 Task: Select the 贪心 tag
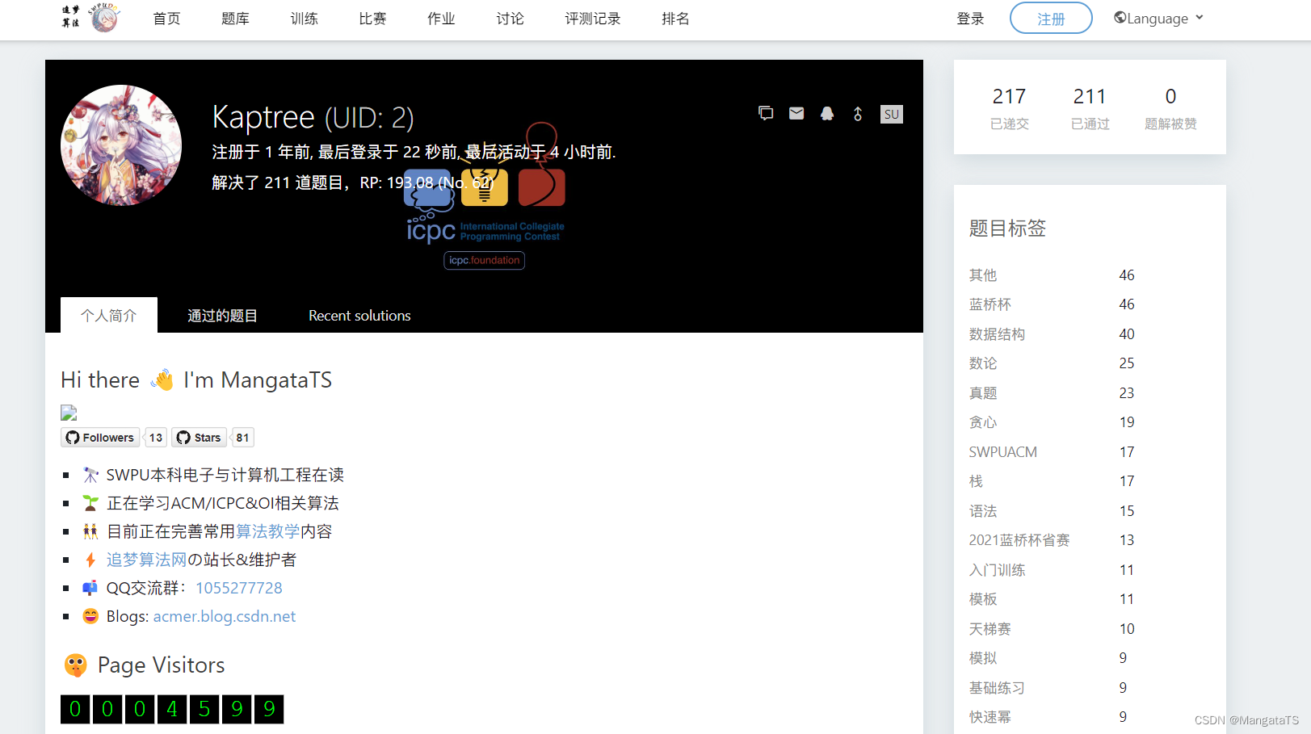click(983, 422)
